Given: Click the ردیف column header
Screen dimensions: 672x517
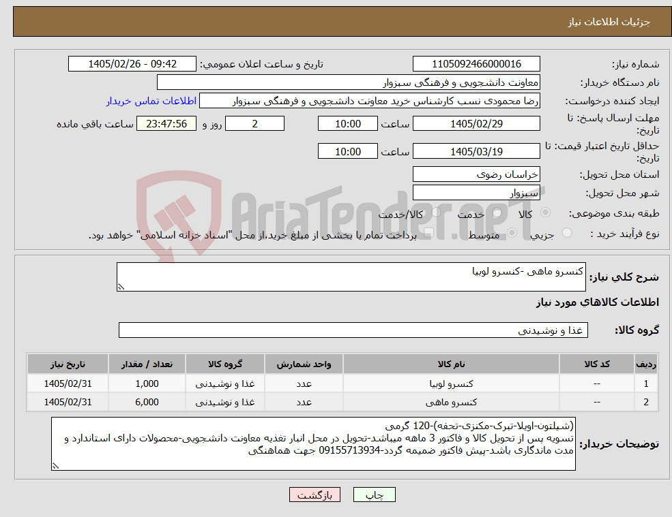Looking at the screenshot, I should tap(646, 364).
